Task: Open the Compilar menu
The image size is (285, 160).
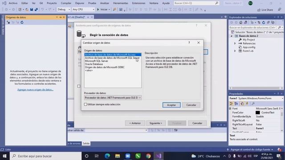Action: click(66, 3)
